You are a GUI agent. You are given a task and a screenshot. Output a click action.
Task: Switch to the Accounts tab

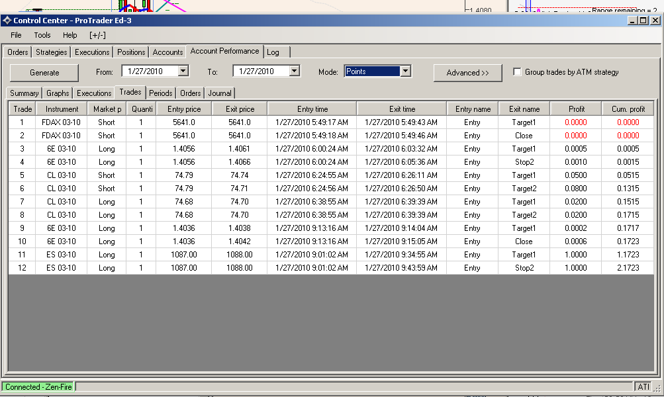(x=167, y=52)
